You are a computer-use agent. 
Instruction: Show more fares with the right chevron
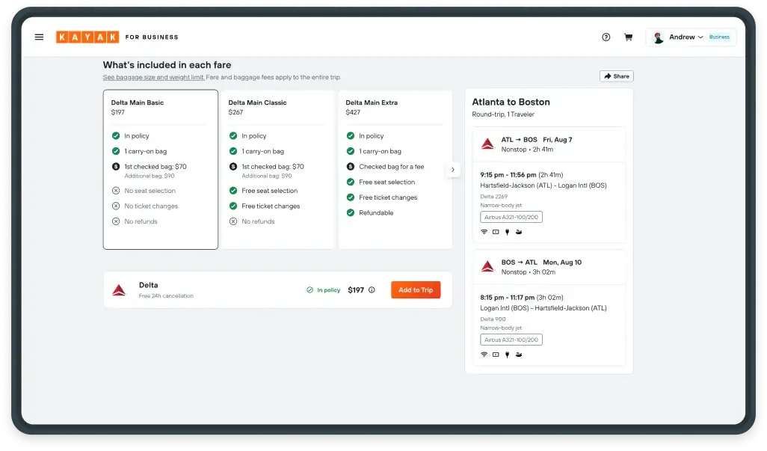coord(453,170)
